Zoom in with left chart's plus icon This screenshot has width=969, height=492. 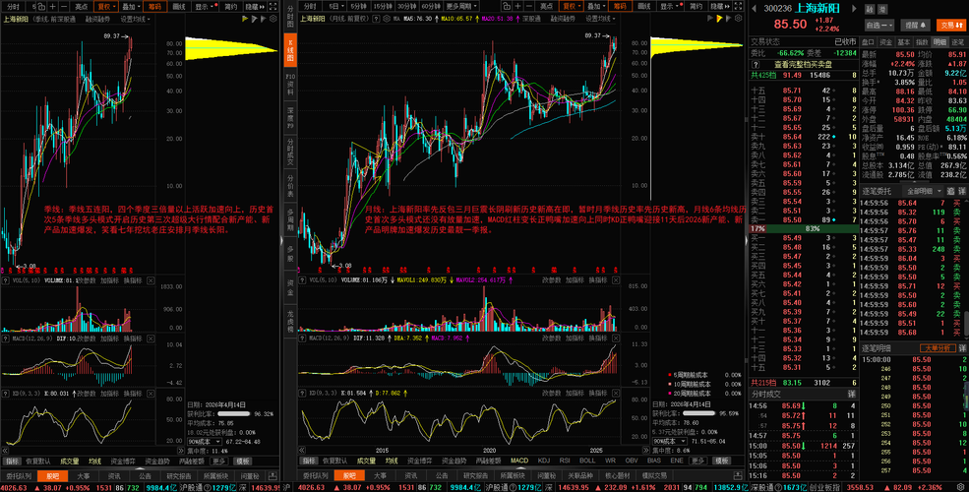pyautogui.click(x=54, y=6)
